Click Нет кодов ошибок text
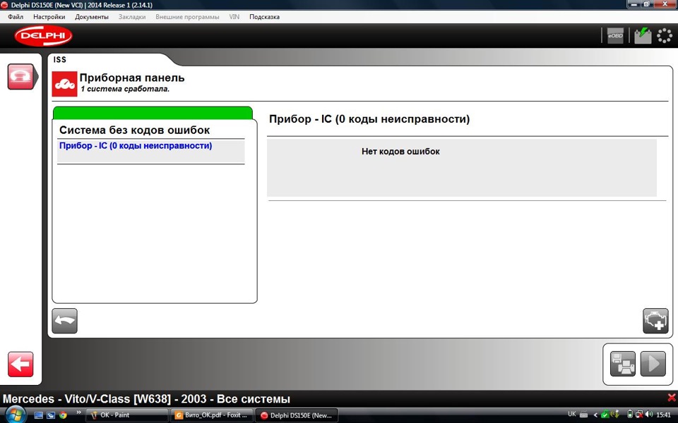This screenshot has height=423, width=678. click(x=400, y=152)
